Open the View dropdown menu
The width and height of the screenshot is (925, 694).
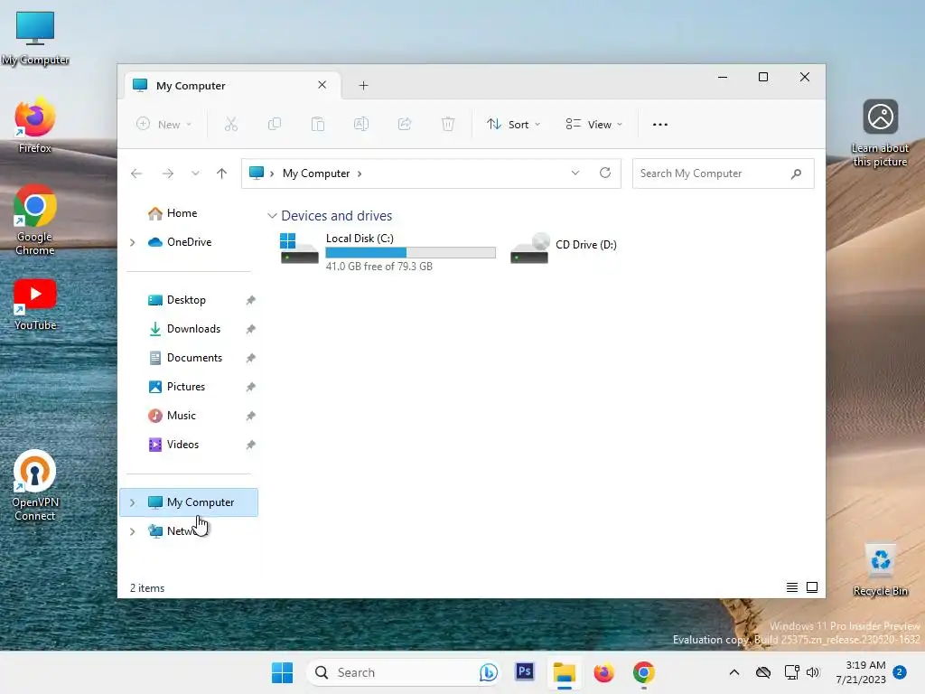click(x=594, y=125)
